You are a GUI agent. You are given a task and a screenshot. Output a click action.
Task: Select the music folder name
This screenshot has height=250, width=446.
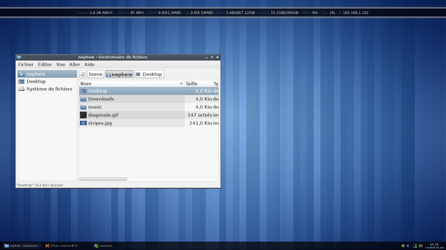click(x=95, y=107)
